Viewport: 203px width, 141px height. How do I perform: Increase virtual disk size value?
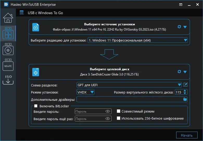pos(185,91)
